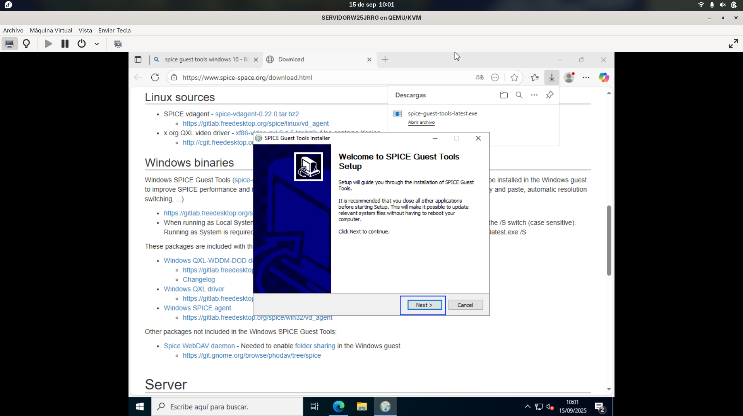743x416 pixels.
Task: Pin the Descargas downloads panel
Action: (550, 95)
